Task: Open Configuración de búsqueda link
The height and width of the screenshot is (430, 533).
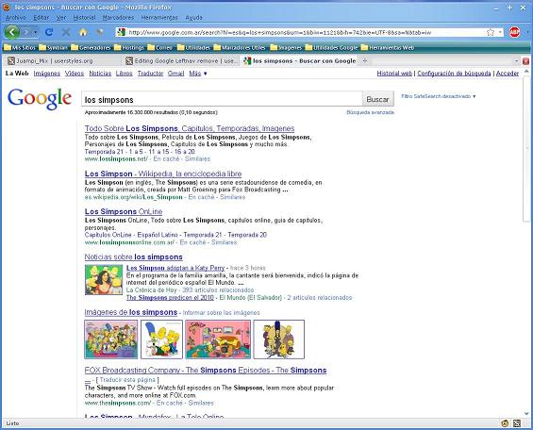Action: 454,74
